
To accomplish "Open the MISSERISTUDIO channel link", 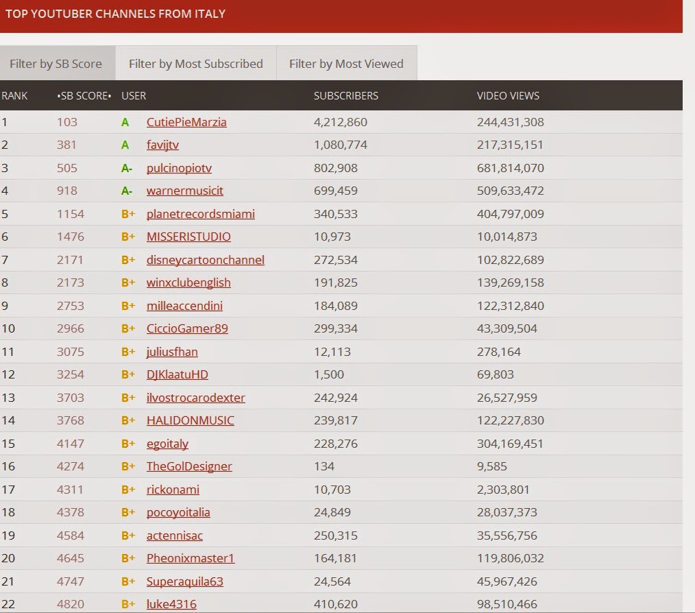I will pos(188,237).
